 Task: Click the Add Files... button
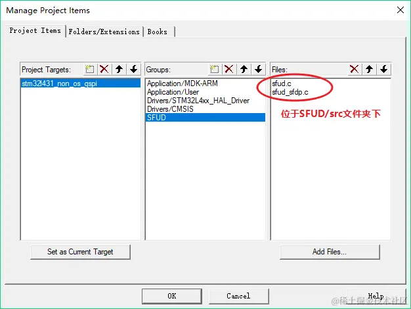tap(330, 252)
